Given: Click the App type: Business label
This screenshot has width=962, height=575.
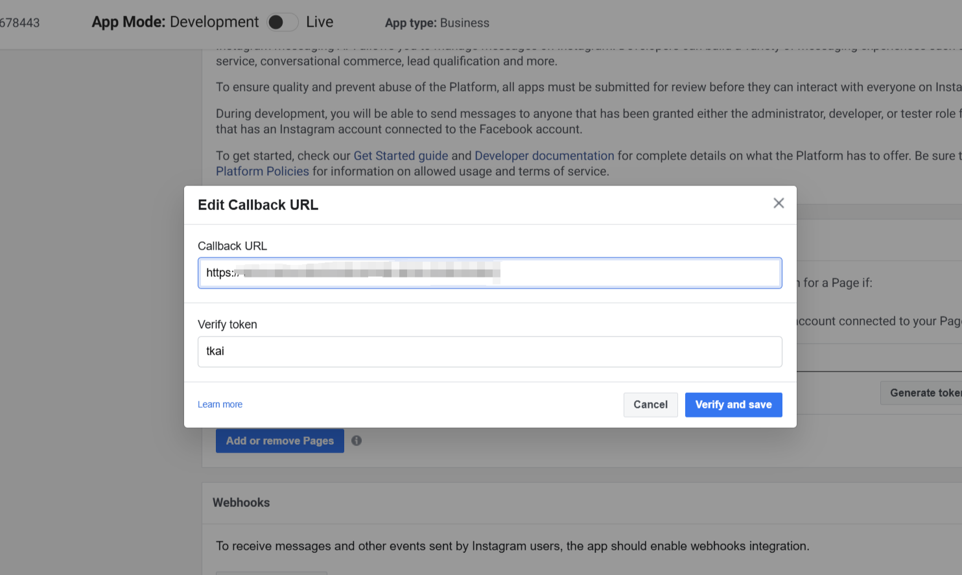Looking at the screenshot, I should coord(437,23).
